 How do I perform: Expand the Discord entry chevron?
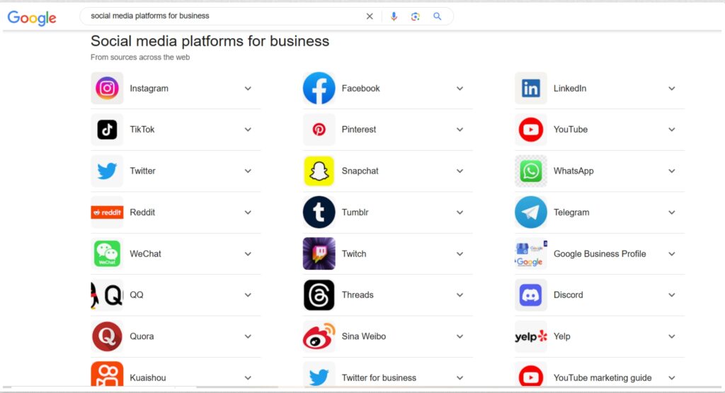coord(672,295)
